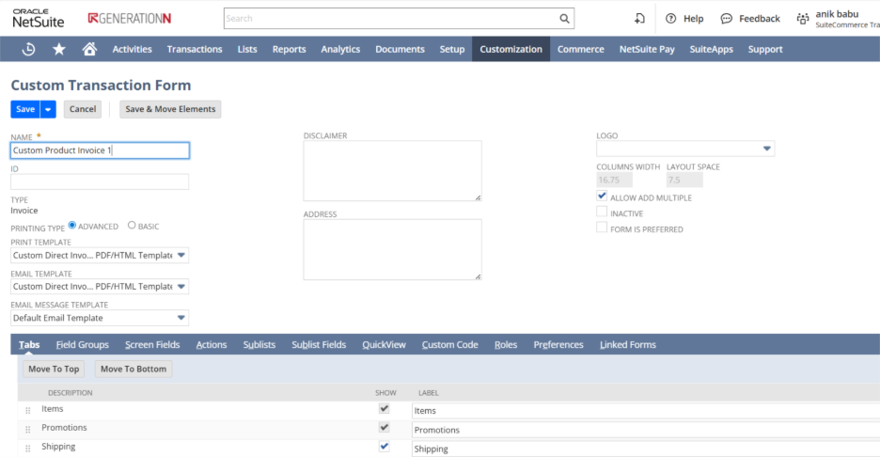Expand the Save button arrow menu
This screenshot has width=880, height=457.
click(48, 109)
